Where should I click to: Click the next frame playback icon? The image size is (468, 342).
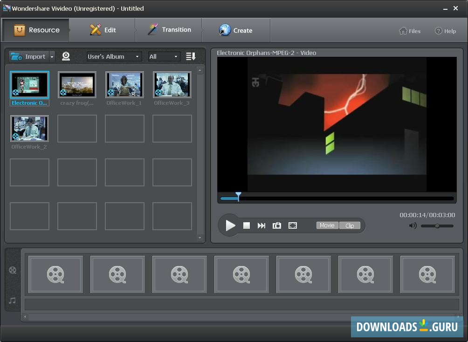click(262, 225)
